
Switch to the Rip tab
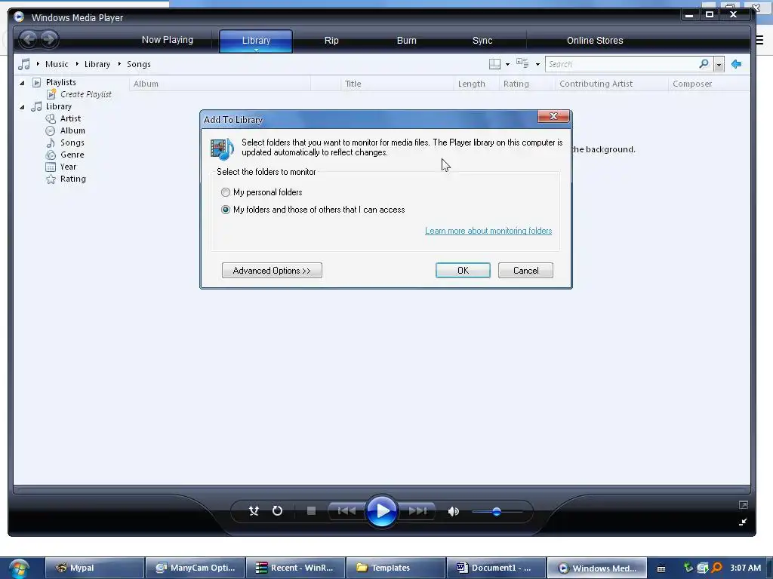coord(331,41)
